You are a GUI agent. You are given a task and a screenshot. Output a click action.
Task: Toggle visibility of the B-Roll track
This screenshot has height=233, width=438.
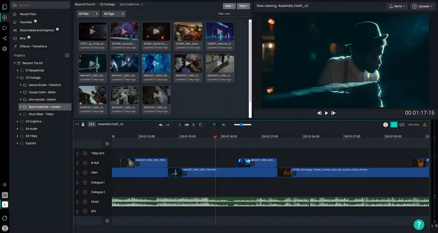[x=85, y=163]
